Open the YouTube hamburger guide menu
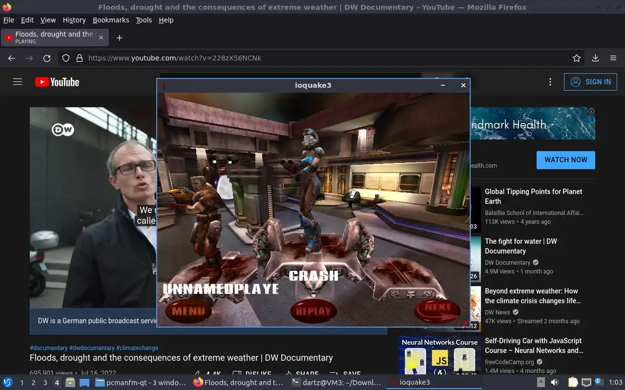Screen dimensions: 625x390 18,82
